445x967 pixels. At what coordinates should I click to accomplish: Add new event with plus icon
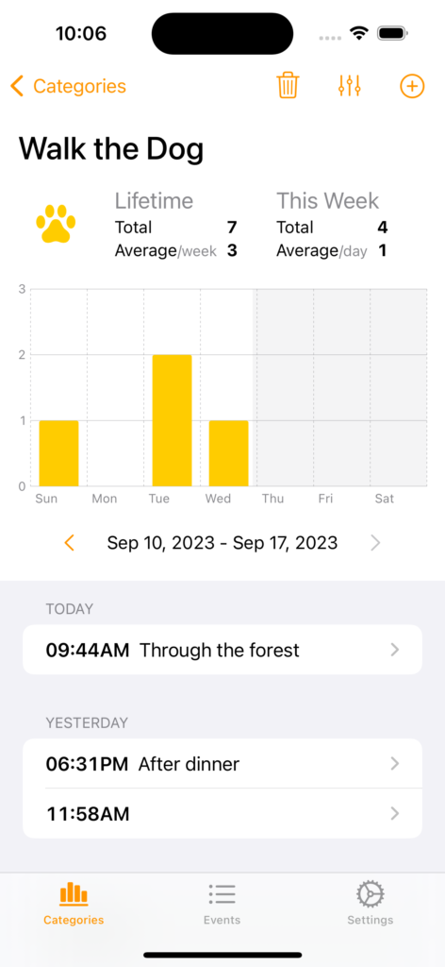[x=412, y=86]
